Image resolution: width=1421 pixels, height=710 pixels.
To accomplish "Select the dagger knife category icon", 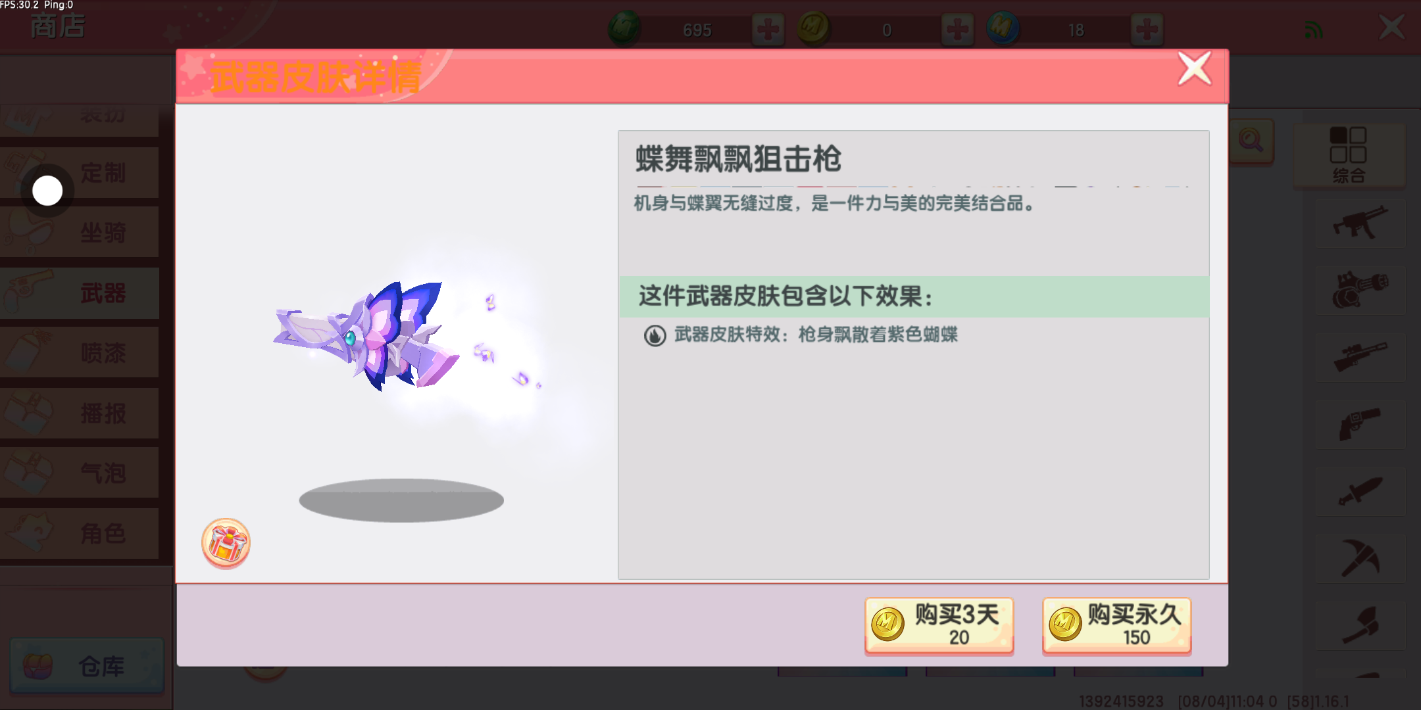I will 1360,492.
